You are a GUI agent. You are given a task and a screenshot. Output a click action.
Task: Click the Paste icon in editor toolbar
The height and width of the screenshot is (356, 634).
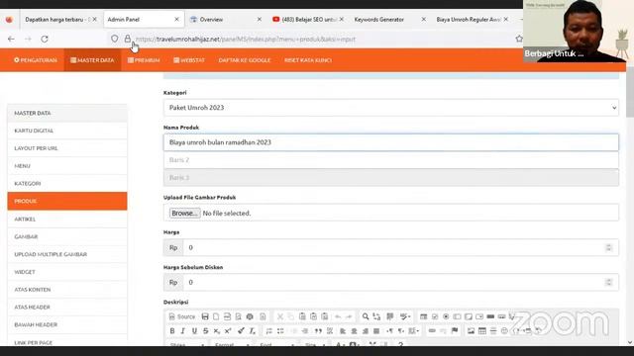coord(302,316)
